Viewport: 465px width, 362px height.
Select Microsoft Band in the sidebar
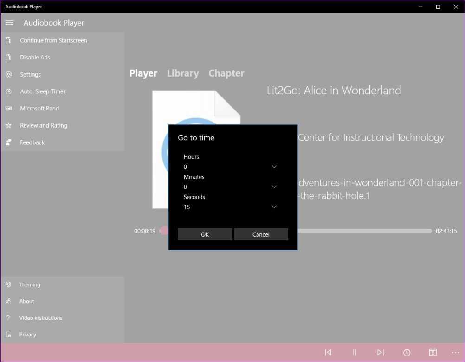39,109
